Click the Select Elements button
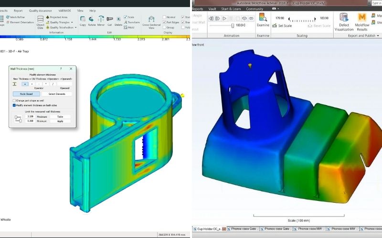The image size is (382, 238). tap(57, 94)
